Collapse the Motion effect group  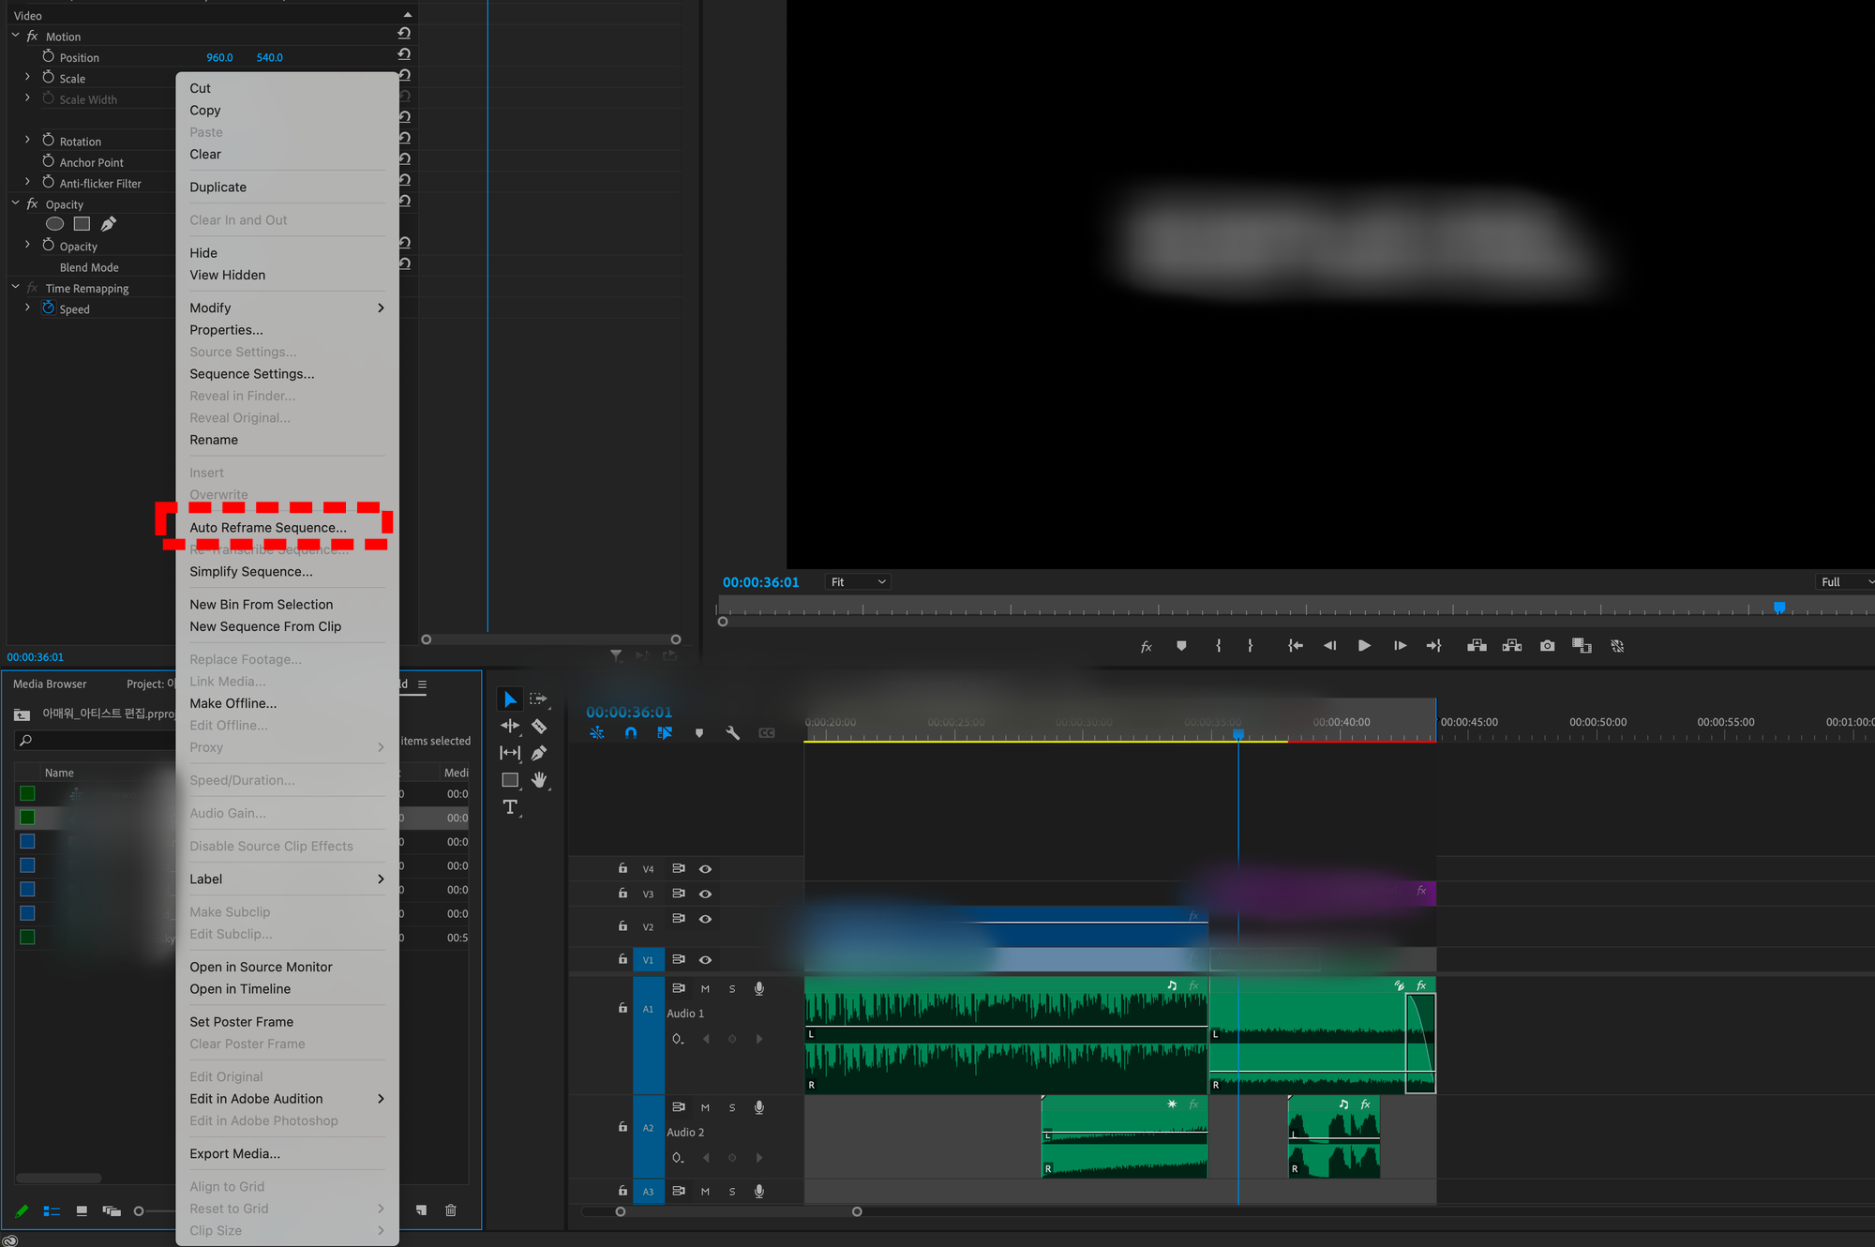pos(16,36)
